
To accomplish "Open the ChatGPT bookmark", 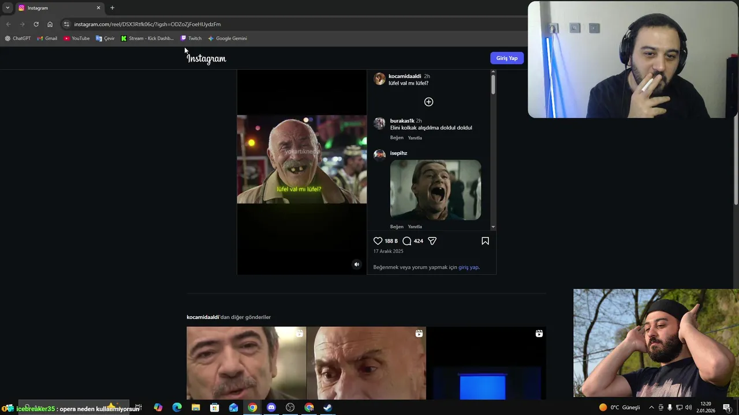I will point(18,39).
